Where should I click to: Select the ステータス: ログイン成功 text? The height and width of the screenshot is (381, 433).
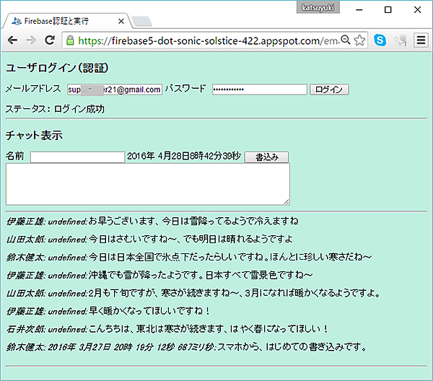point(55,109)
